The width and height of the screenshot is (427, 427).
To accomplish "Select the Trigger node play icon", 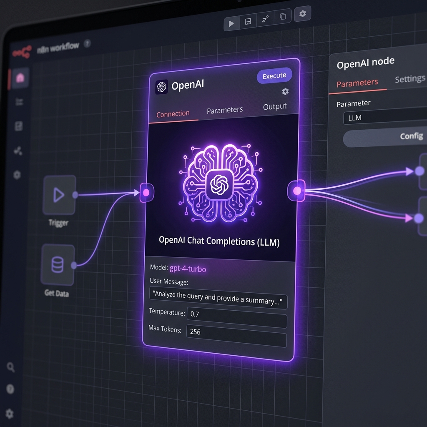I will point(59,195).
